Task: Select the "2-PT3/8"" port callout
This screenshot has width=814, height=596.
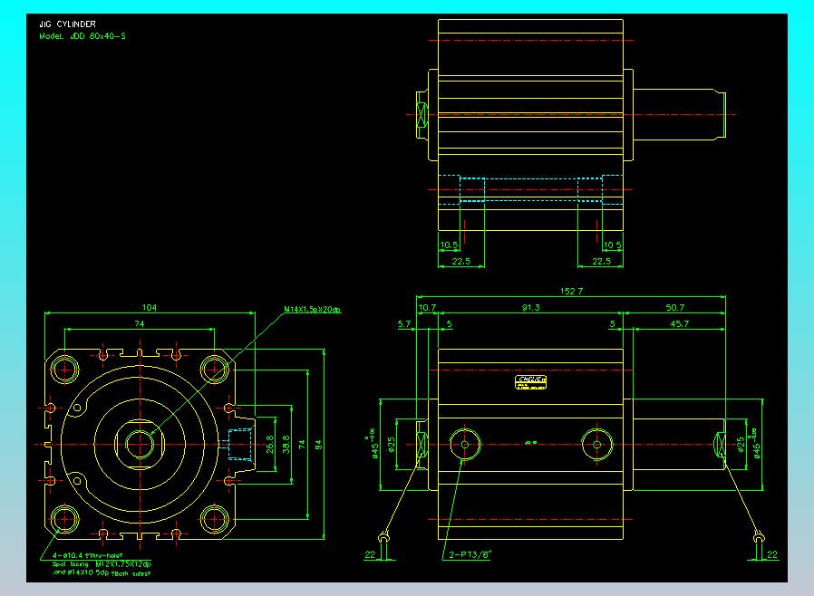Action: (x=470, y=554)
